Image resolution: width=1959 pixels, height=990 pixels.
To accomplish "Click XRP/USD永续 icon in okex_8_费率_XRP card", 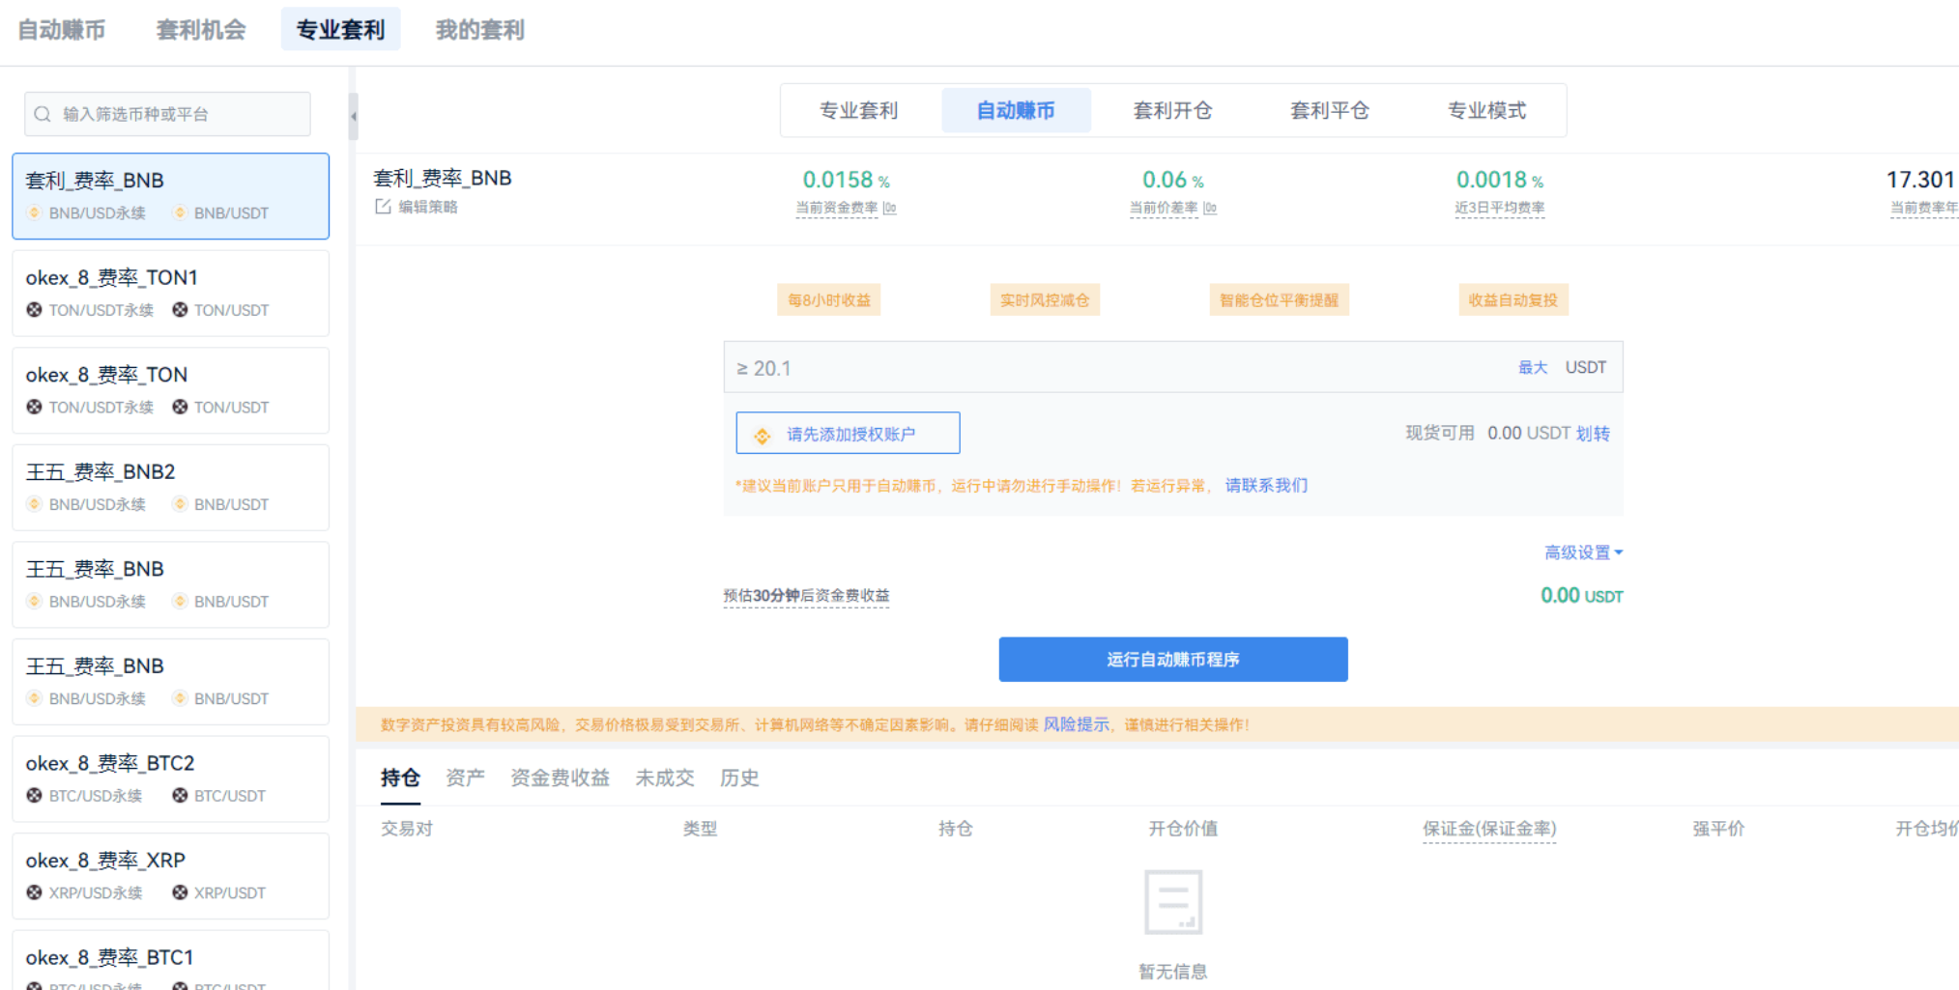I will [34, 892].
